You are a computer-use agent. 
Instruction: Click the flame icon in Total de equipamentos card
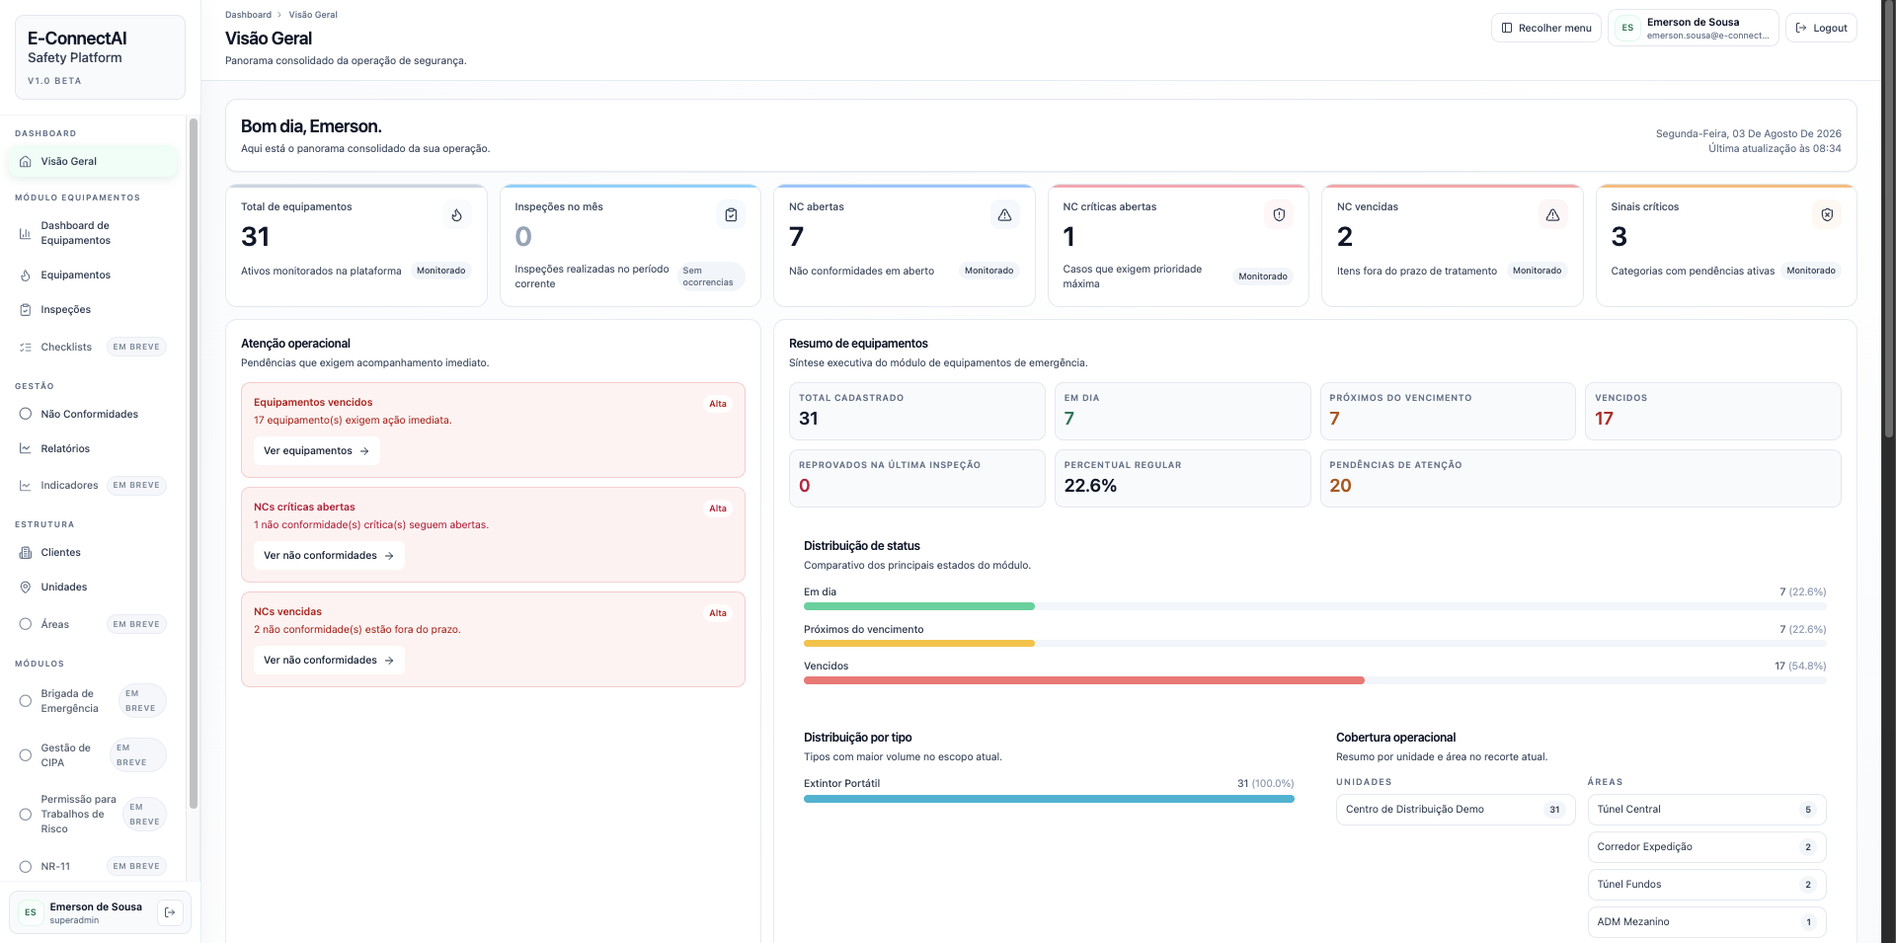pos(456,215)
